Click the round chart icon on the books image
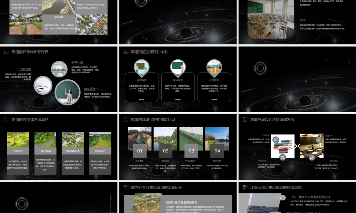Viewport: 356px width, 213px height. coord(276,140)
